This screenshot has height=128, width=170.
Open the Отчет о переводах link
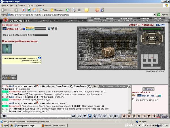click(x=137, y=20)
